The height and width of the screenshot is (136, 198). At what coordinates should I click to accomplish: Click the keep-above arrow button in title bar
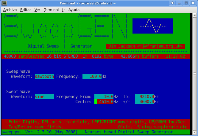coord(172,3)
